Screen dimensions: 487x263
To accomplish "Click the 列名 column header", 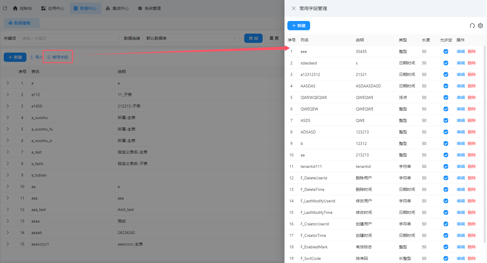I will pos(305,40).
